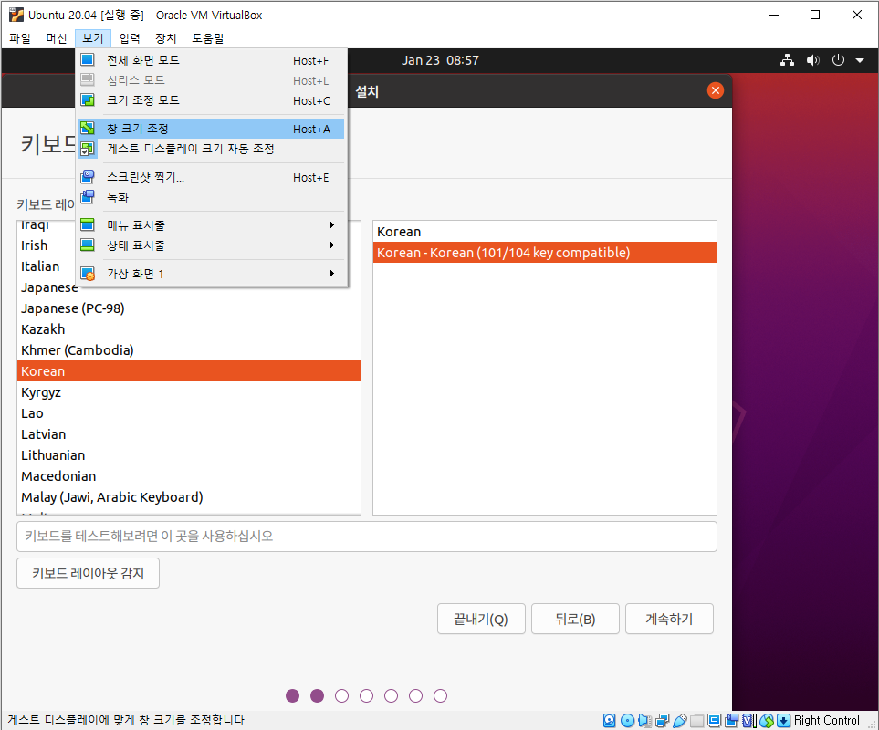Click the Continue (계속하기) button
The height and width of the screenshot is (730, 879).
click(669, 619)
